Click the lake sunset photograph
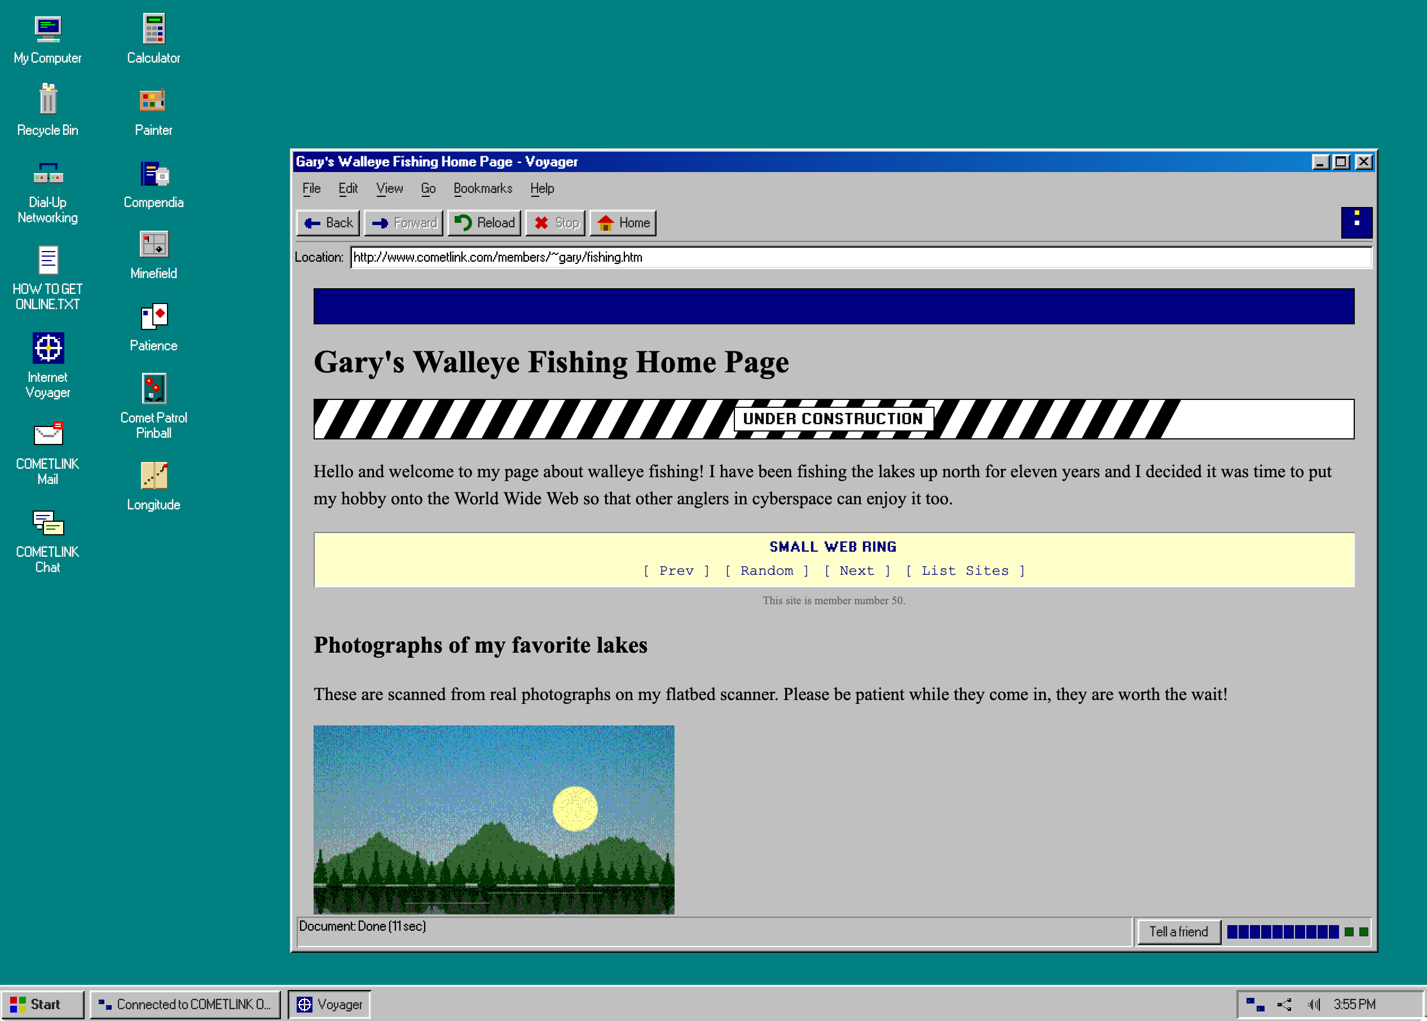This screenshot has height=1021, width=1427. tap(494, 820)
